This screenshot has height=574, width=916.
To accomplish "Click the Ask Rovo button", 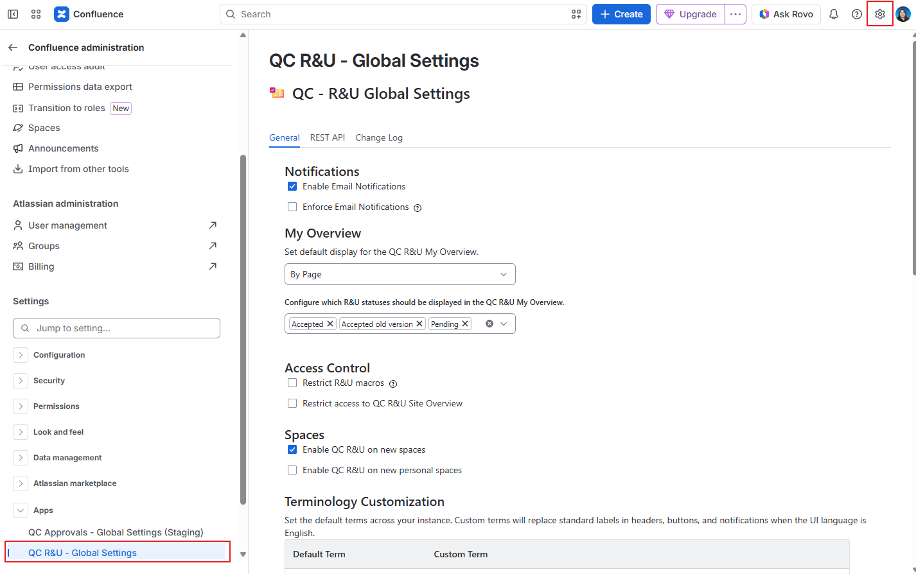I will tap(786, 14).
